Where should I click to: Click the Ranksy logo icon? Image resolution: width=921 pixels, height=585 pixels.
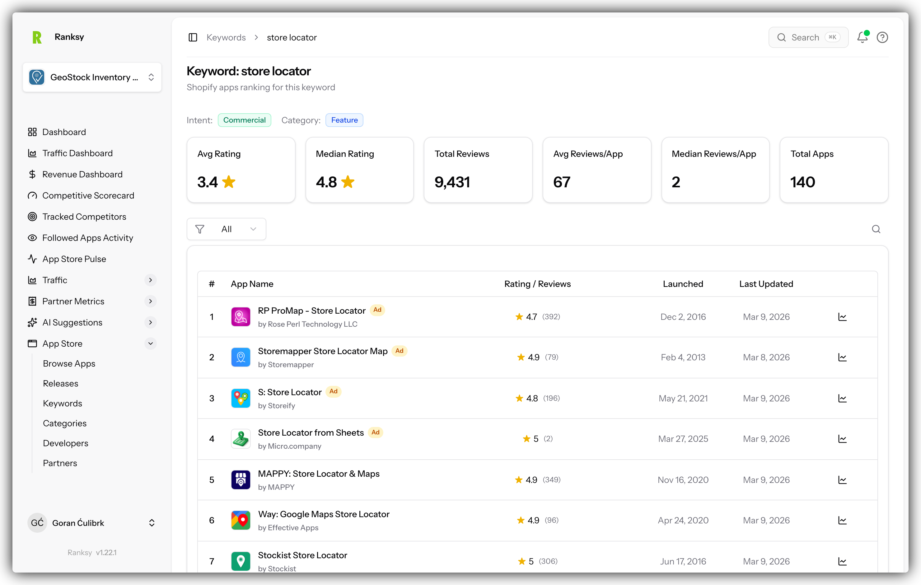pos(37,37)
